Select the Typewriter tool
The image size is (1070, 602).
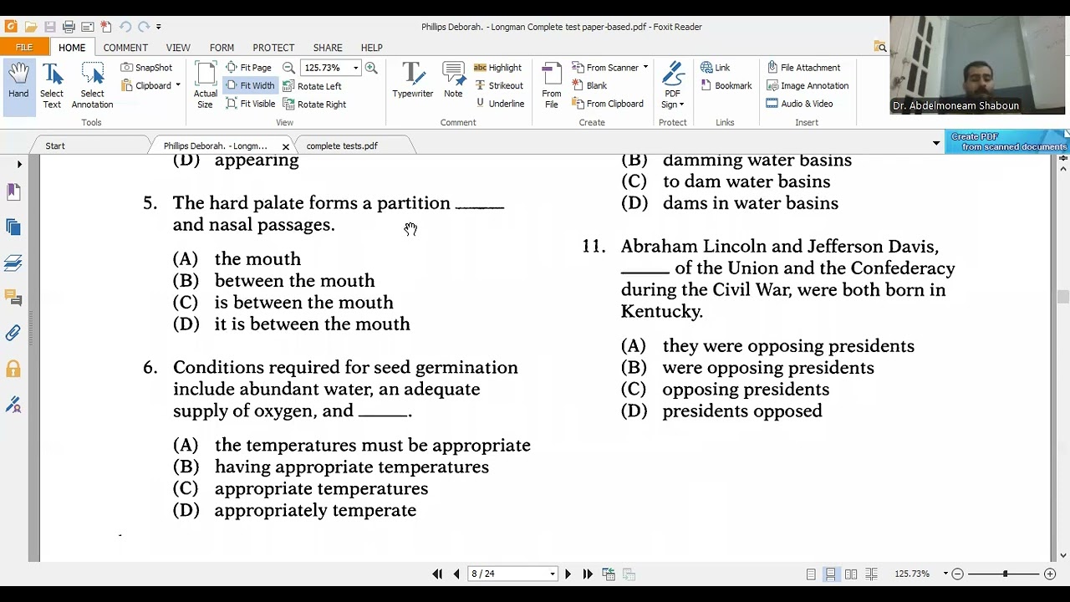point(413,81)
